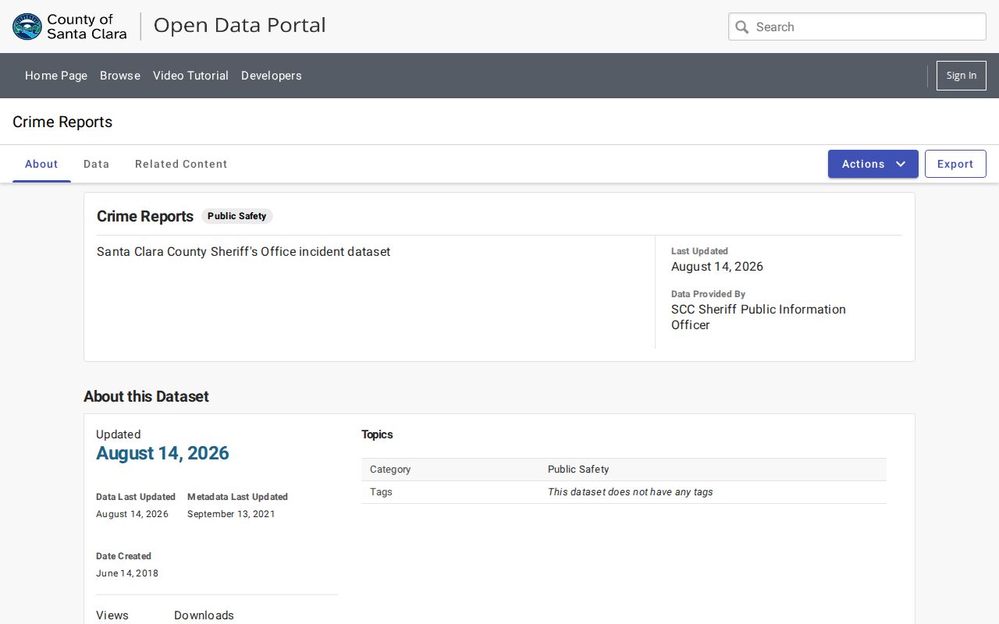The width and height of the screenshot is (999, 624).
Task: Switch to the About tab
Action: tap(41, 164)
